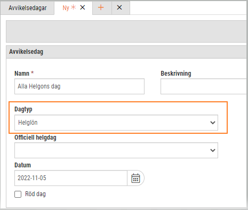
Task: Click the Röd dag label text
Action: (x=35, y=194)
